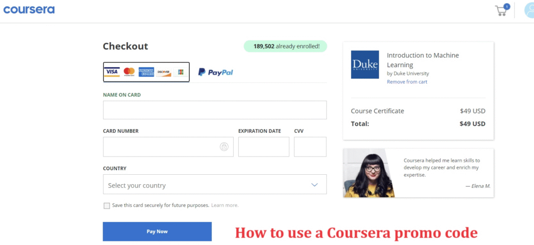The image size is (534, 245).
Task: Select the Visa card icon
Action: tap(112, 72)
